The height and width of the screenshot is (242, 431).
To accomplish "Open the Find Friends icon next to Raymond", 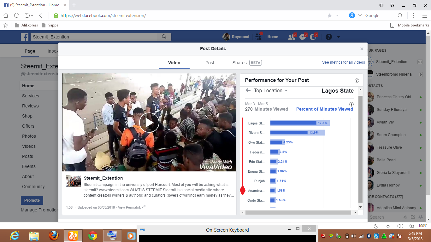I will coord(258,37).
